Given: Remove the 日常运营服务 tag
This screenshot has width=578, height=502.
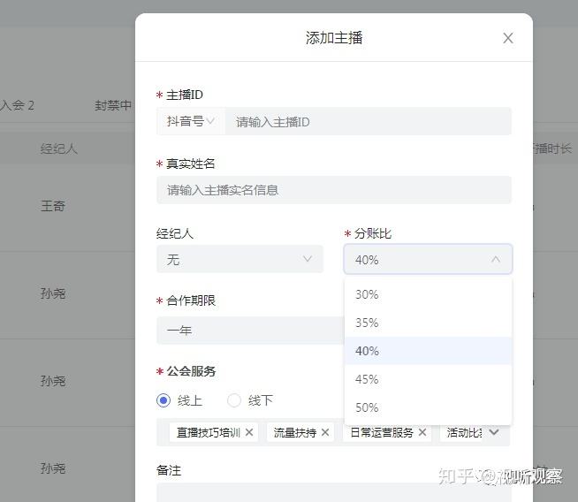Looking at the screenshot, I should pyautogui.click(x=422, y=432).
